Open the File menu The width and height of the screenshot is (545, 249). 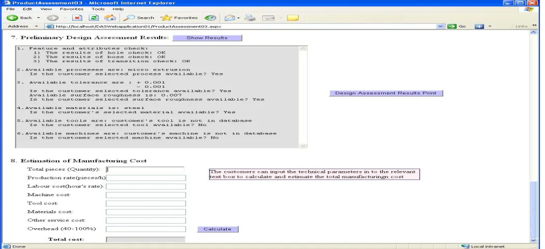tap(10, 9)
